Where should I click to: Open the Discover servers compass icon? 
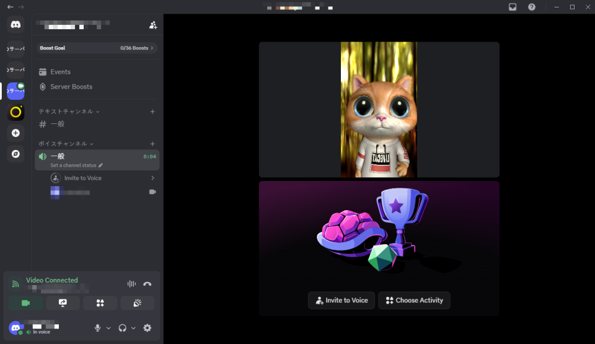[15, 154]
